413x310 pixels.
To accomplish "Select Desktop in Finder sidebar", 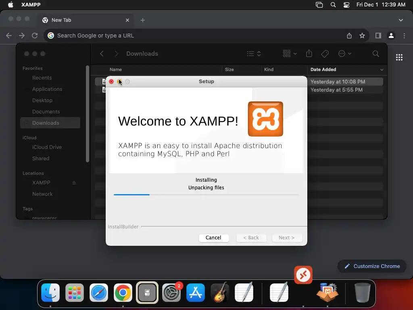I will [42, 101].
